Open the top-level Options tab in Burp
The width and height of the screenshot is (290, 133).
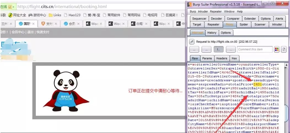[265, 19]
